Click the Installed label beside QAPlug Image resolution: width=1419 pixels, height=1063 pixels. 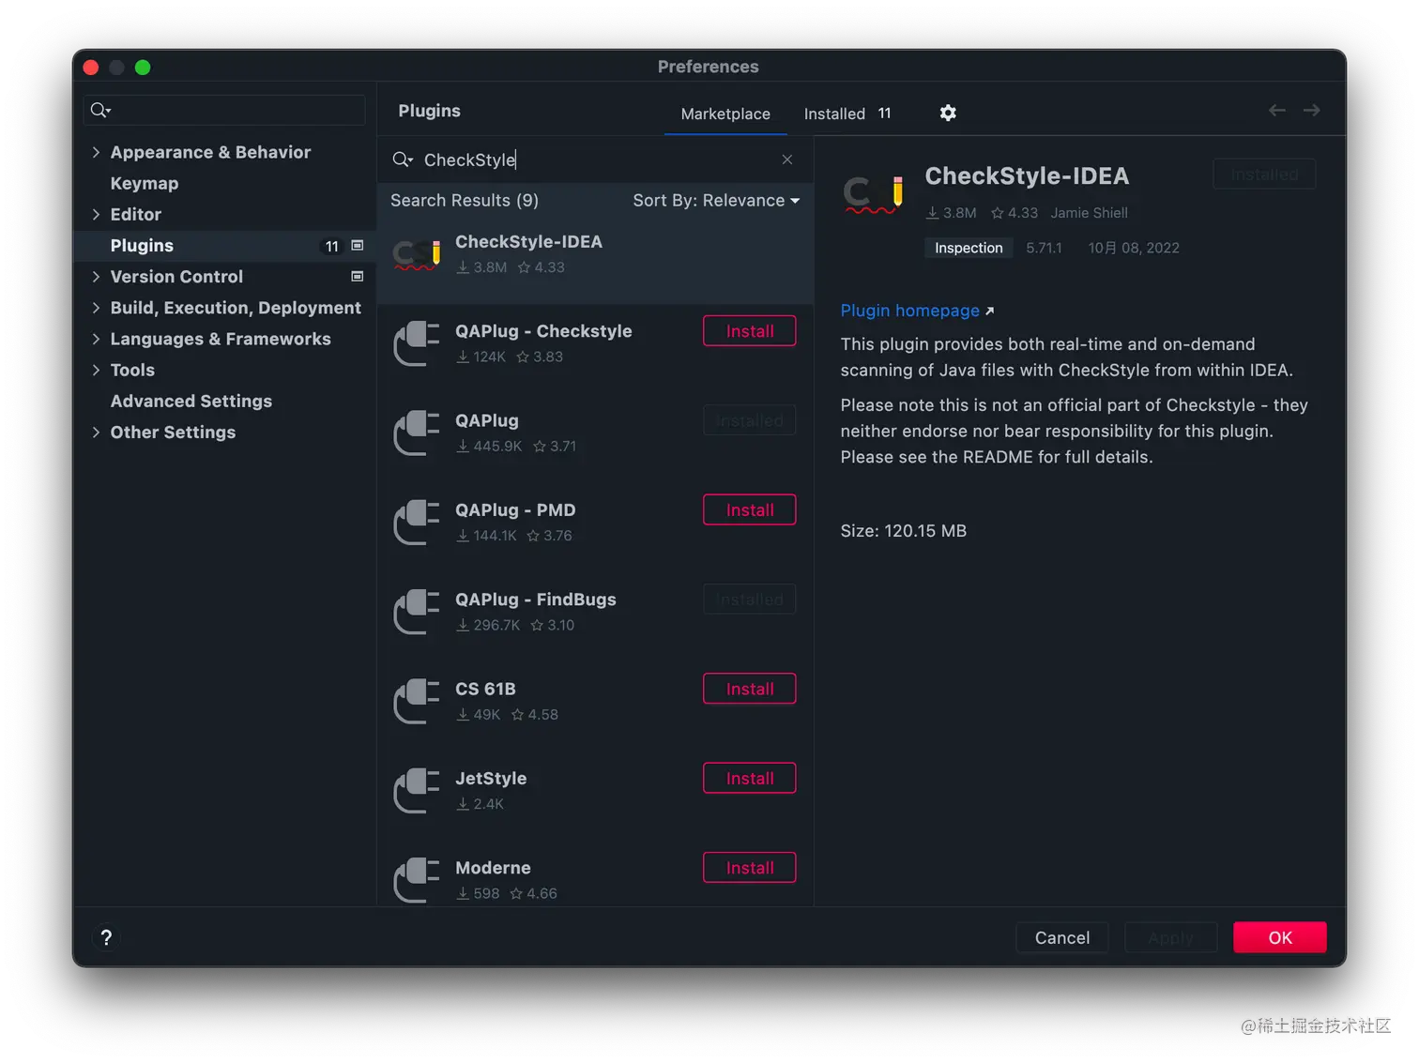click(x=750, y=420)
